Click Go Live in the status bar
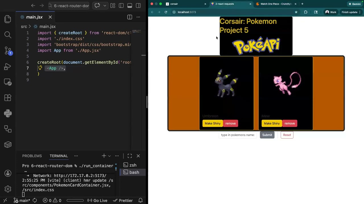Image resolution: width=364 pixels, height=204 pixels. coord(97,200)
